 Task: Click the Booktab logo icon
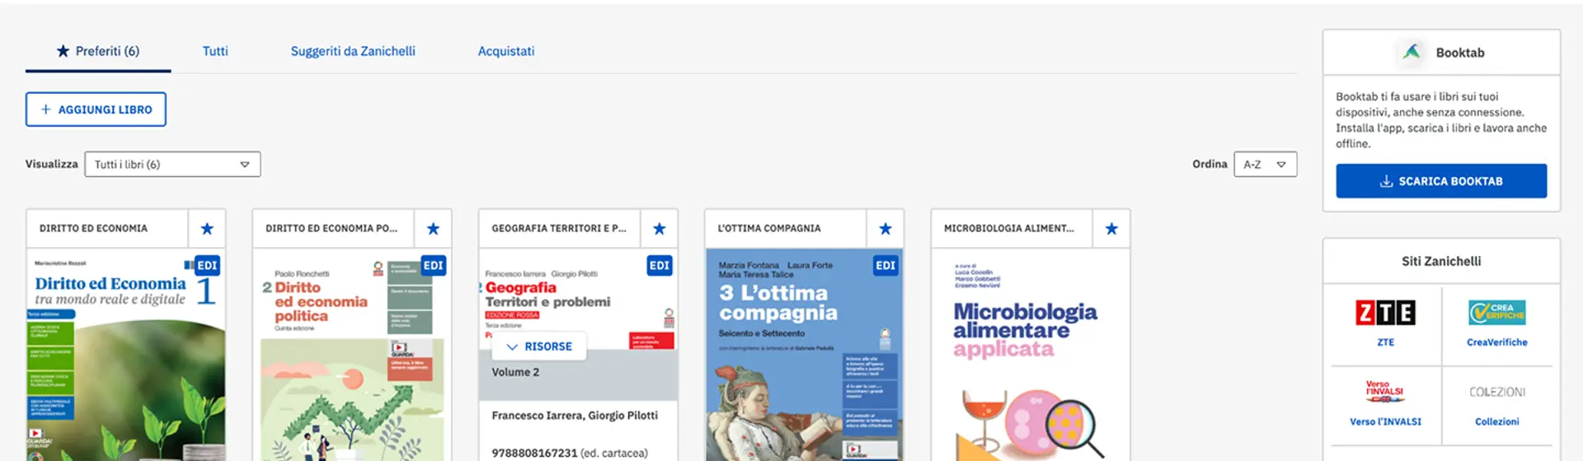tap(1412, 52)
